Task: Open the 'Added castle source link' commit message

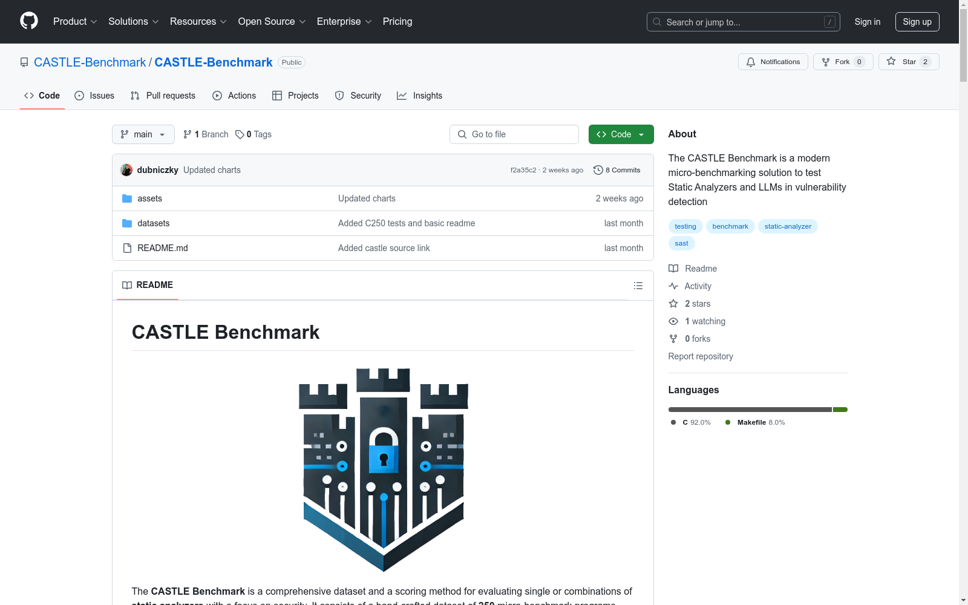Action: tap(384, 248)
